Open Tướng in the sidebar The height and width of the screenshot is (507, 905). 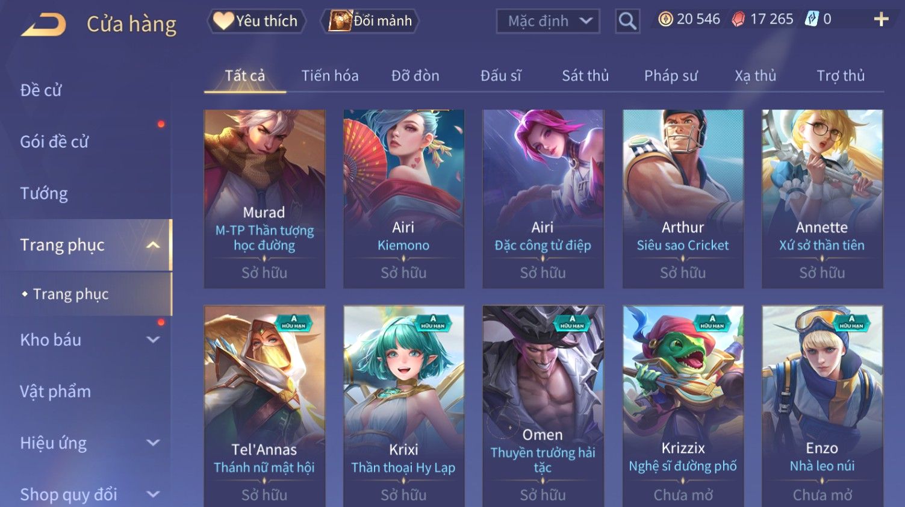(44, 193)
